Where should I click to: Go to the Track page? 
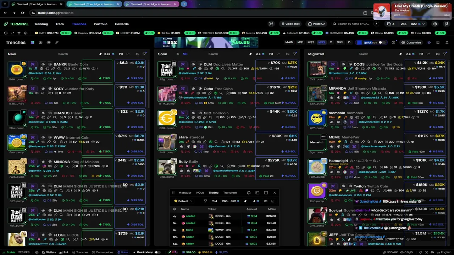(60, 24)
